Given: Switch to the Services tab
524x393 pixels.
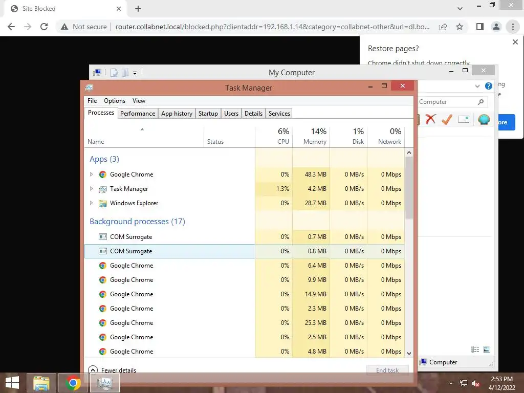Looking at the screenshot, I should pos(279,114).
